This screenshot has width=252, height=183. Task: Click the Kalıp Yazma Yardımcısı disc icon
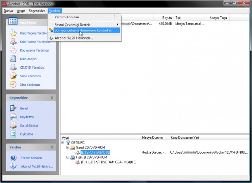point(13,41)
